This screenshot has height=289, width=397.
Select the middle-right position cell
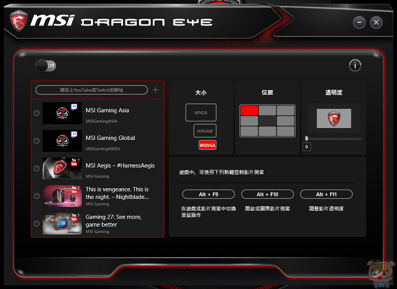tap(285, 121)
